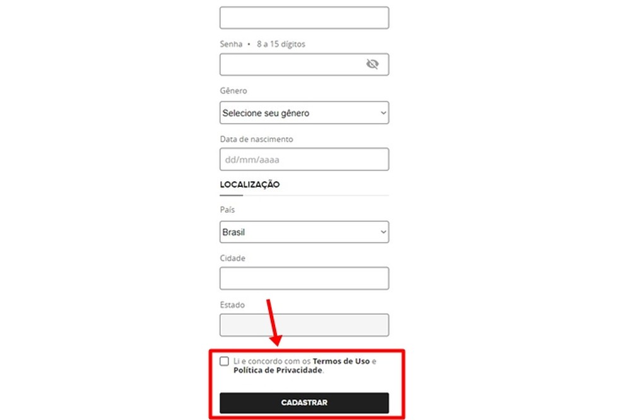The width and height of the screenshot is (621, 420).
Task: Toggle password visibility eye icon
Action: coord(372,64)
